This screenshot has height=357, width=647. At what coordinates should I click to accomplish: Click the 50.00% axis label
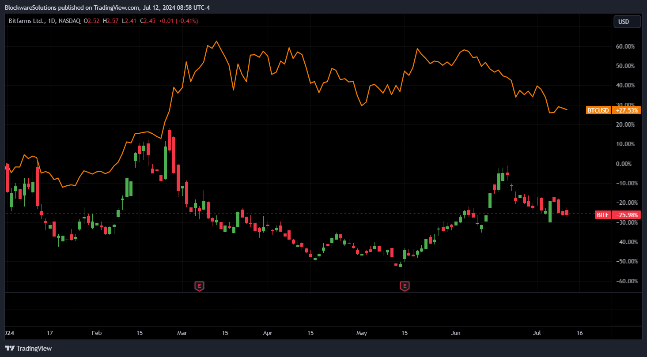coord(626,66)
